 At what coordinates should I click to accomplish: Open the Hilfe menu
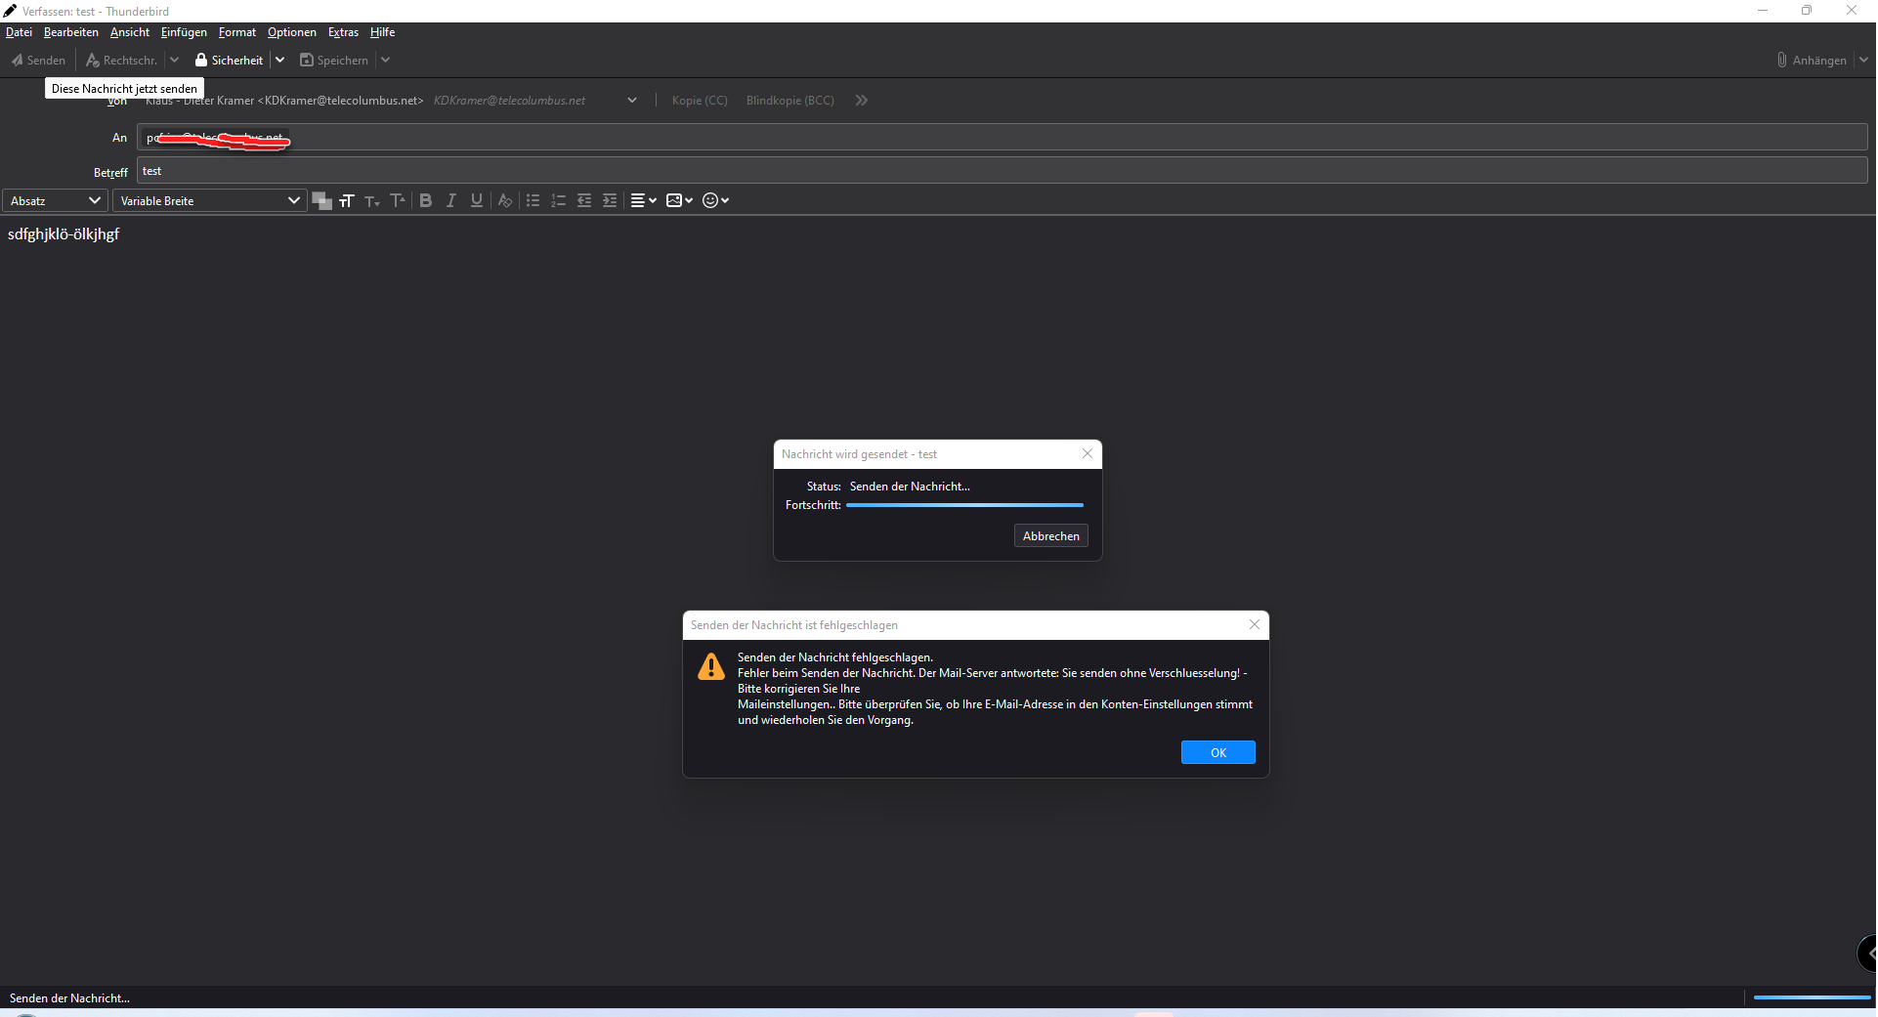(x=382, y=32)
